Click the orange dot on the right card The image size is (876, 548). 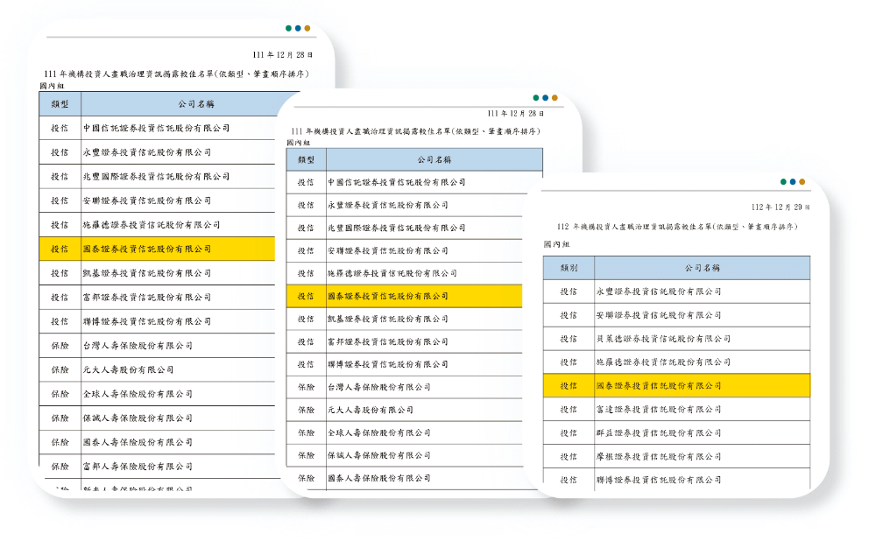[802, 182]
